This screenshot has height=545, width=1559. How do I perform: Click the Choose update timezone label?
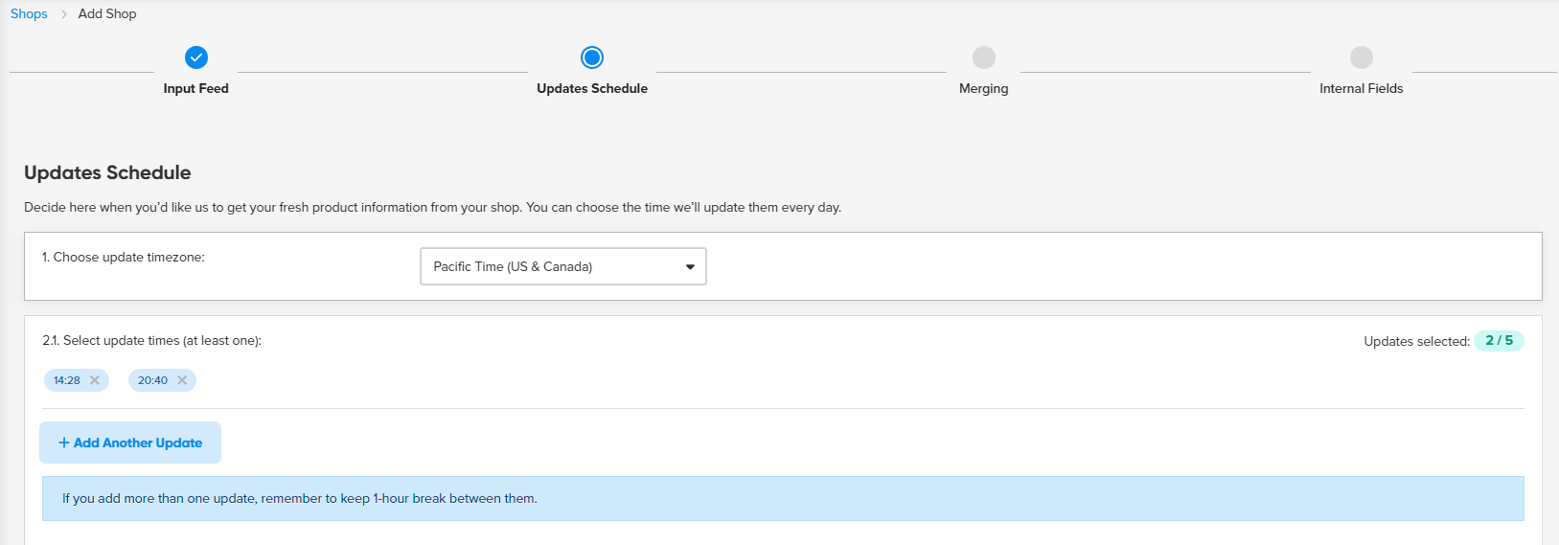(124, 257)
